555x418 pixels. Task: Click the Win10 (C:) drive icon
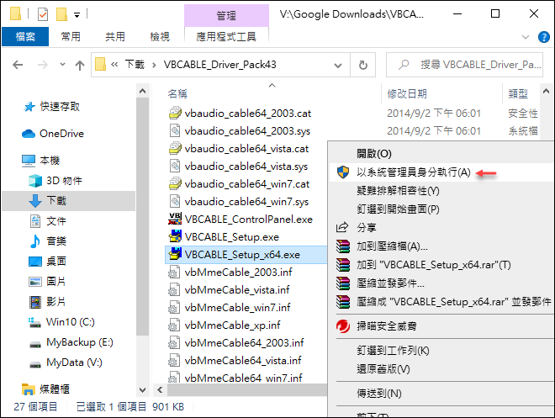34,322
